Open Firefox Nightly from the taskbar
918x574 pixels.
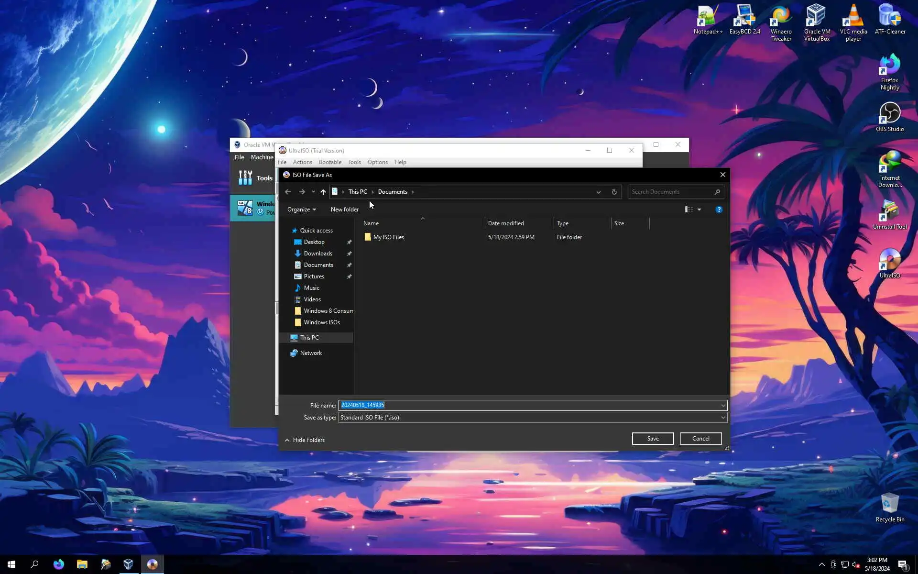coord(59,564)
